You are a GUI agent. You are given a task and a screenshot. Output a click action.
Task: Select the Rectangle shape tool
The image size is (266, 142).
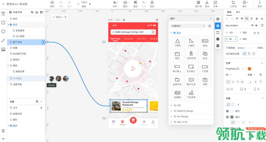pyautogui.click(x=3, y=23)
